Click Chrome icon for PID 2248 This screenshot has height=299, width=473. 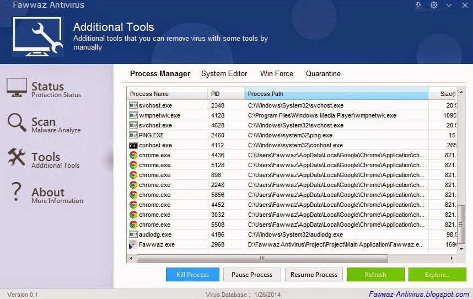point(133,185)
